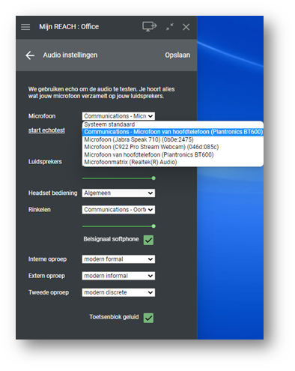Adjust the Rinkelen volume slider
The width and height of the screenshot is (295, 371).
119,226
